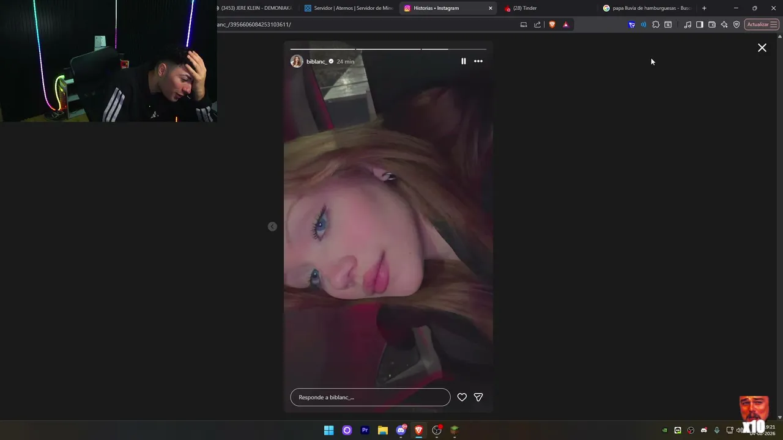Switch to the papa lluvia de hamburguesas tab
Screen dimensions: 783x440
click(647, 8)
